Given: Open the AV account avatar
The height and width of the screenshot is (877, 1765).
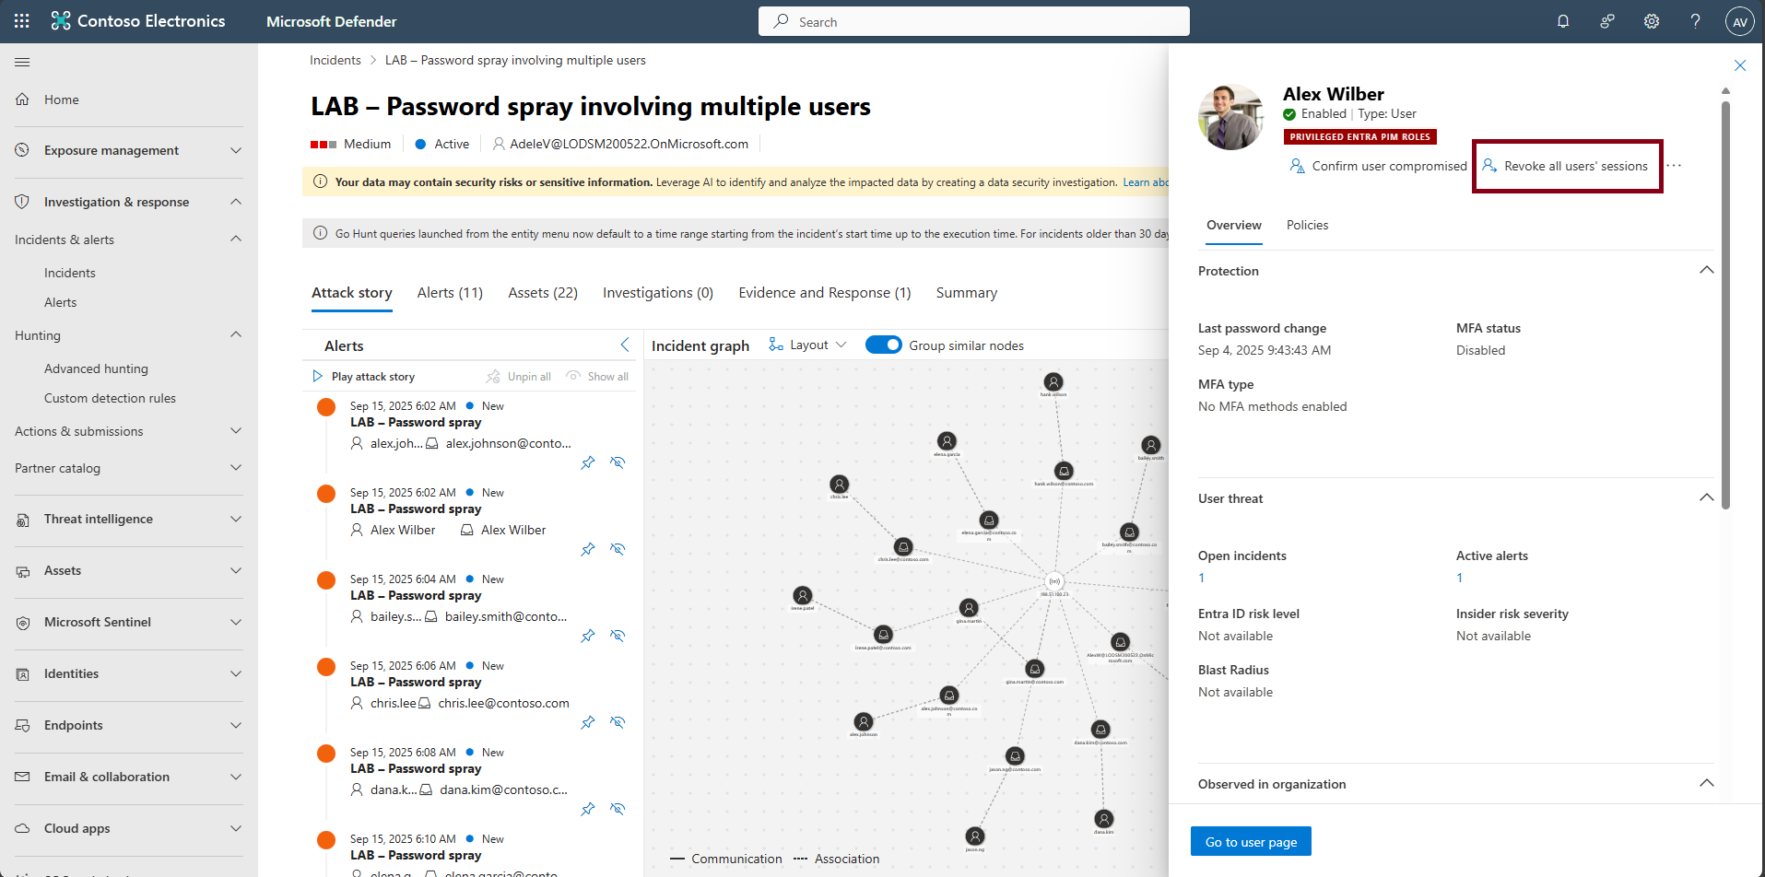Looking at the screenshot, I should [1740, 22].
